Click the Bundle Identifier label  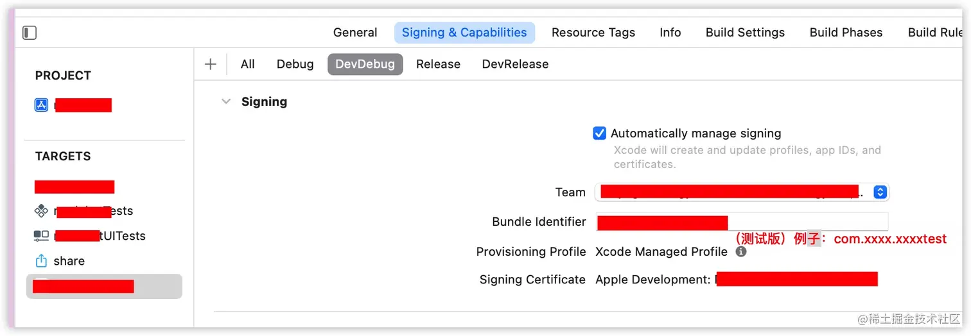539,222
